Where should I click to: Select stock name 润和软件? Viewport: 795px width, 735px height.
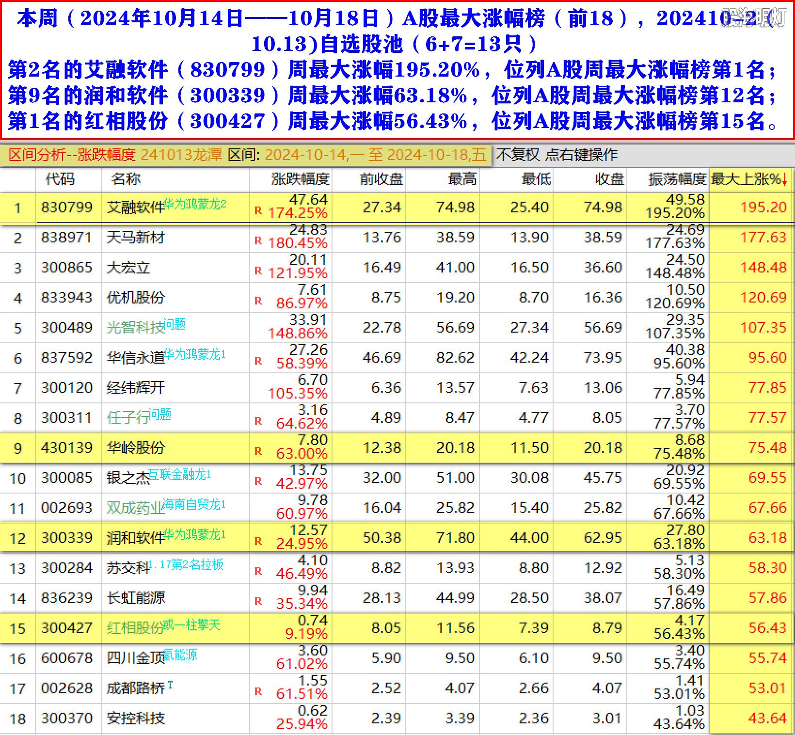[136, 538]
